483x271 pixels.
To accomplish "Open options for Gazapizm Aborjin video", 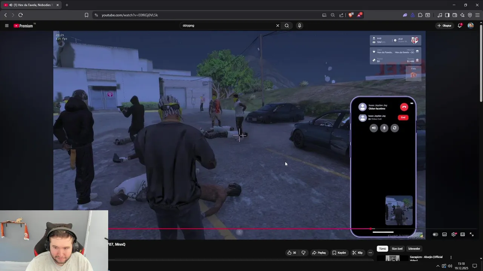I will tap(451, 258).
